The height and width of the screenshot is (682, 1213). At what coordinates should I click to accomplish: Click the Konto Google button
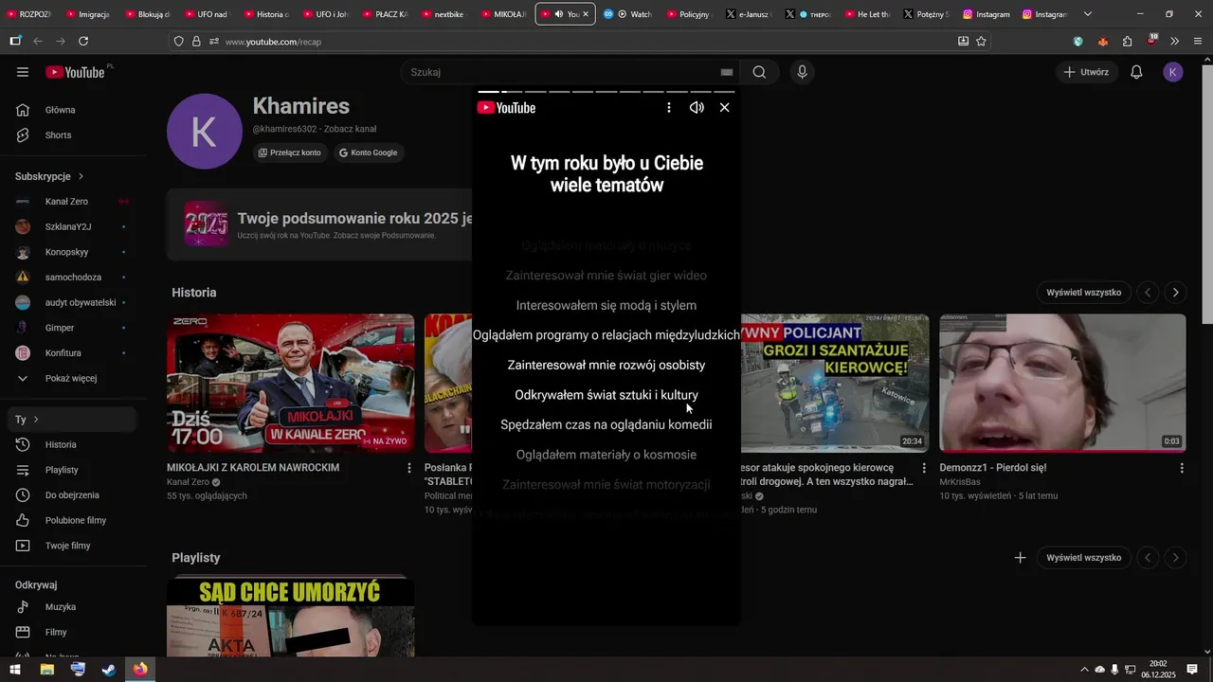369,153
